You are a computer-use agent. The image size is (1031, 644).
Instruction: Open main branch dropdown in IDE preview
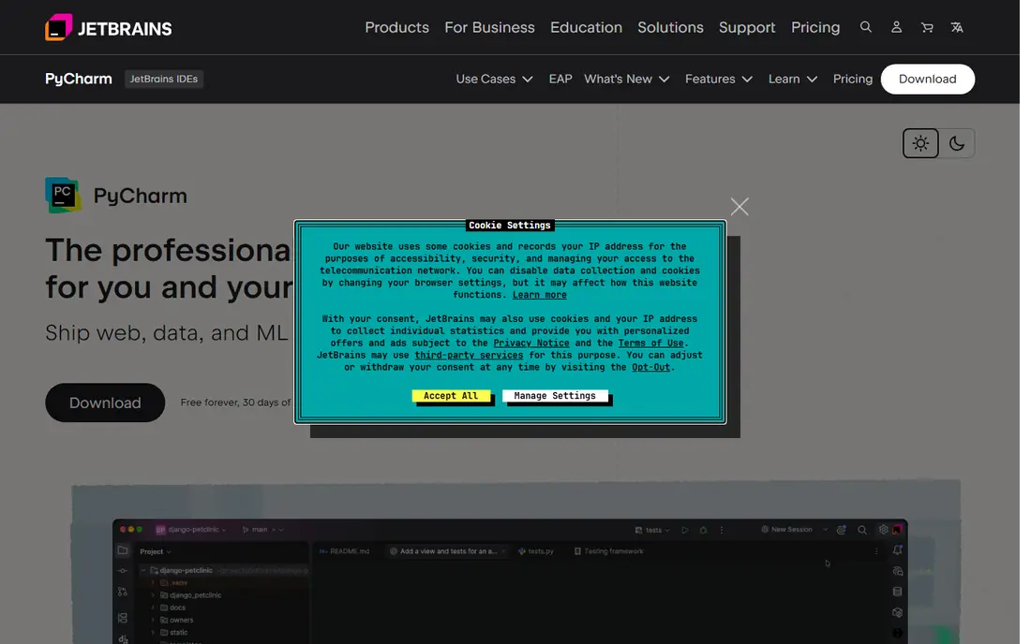tap(263, 530)
